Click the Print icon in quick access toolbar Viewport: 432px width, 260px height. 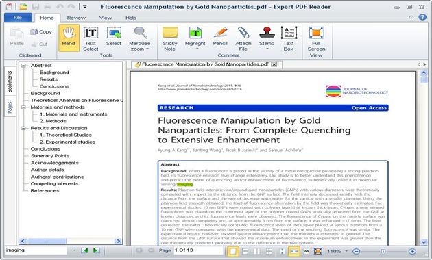click(x=48, y=7)
